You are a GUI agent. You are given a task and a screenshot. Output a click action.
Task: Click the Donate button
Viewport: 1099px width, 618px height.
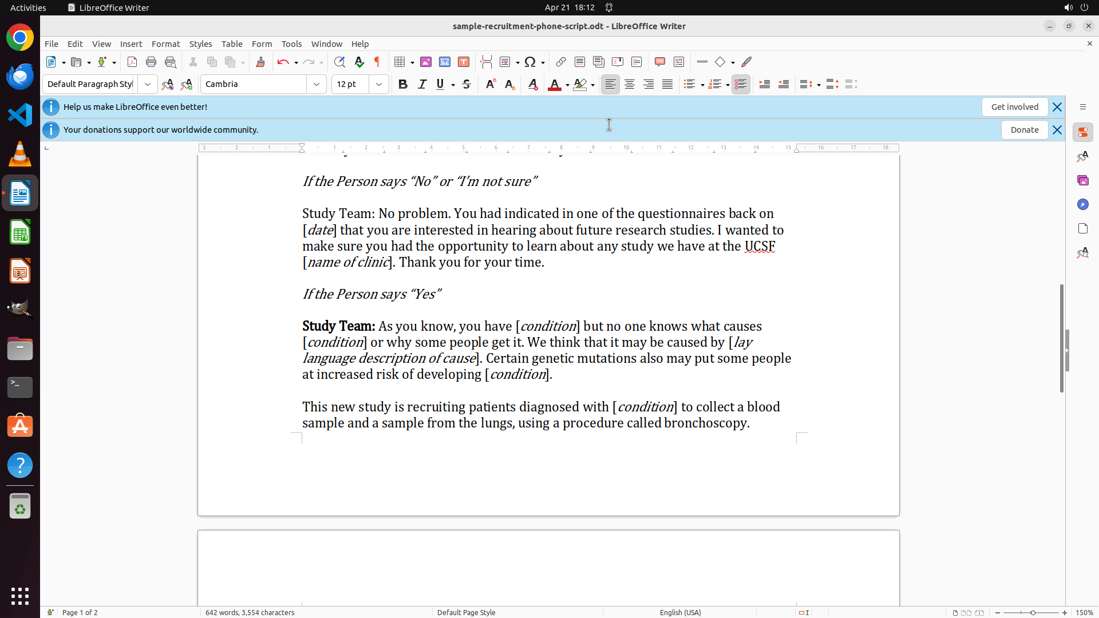(1024, 130)
